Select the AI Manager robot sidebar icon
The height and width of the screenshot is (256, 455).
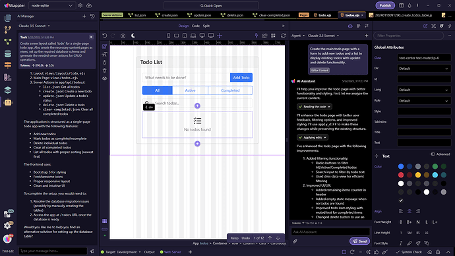[x=8, y=102]
